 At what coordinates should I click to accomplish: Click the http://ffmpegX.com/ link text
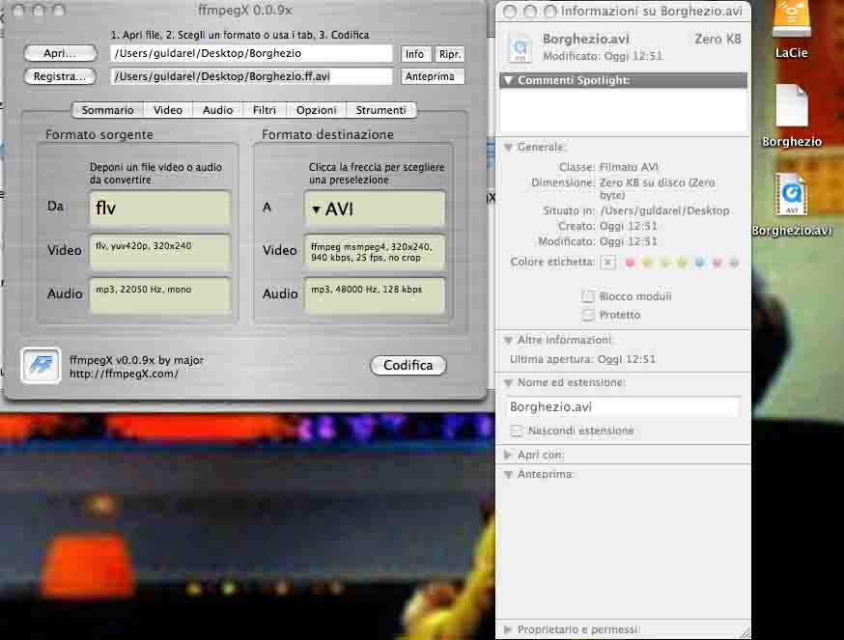pyautogui.click(x=124, y=374)
